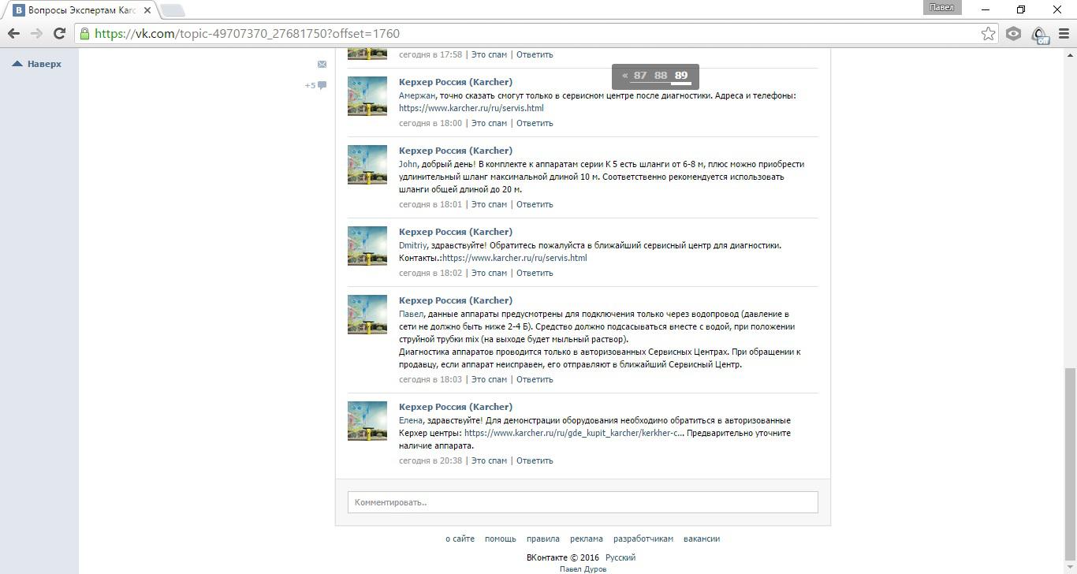The height and width of the screenshot is (574, 1077).
Task: Reply to the 18:01 post
Action: pyautogui.click(x=535, y=204)
